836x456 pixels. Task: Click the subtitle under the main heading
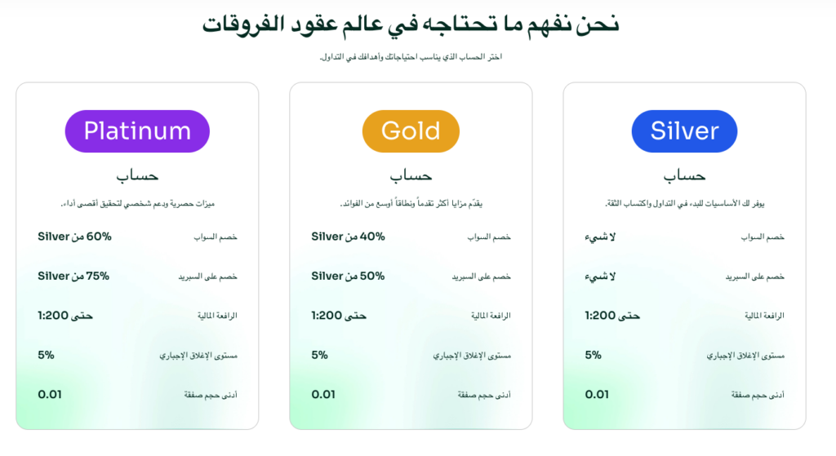click(x=411, y=57)
